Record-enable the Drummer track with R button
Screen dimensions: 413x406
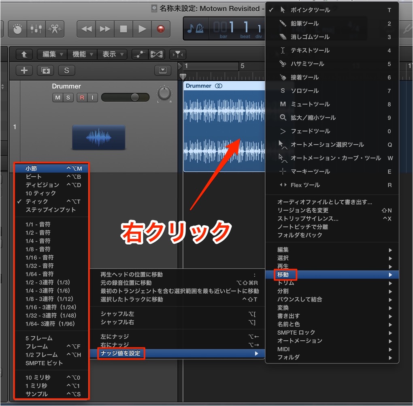click(82, 98)
